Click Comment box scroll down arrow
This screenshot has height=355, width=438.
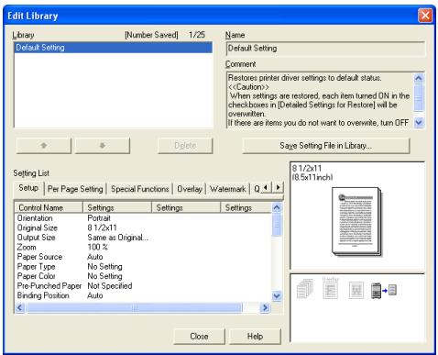[x=419, y=123]
